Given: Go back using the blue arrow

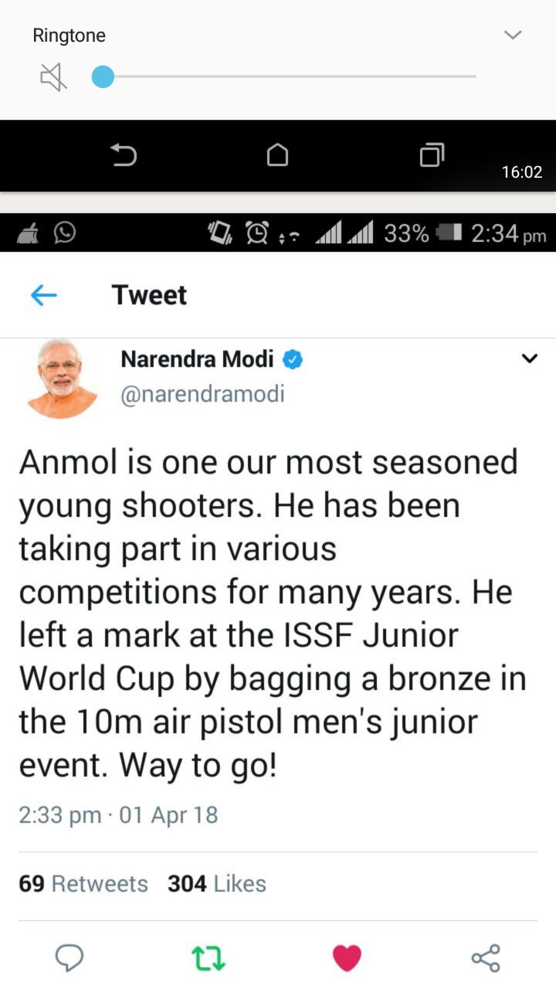Looking at the screenshot, I should [x=44, y=295].
